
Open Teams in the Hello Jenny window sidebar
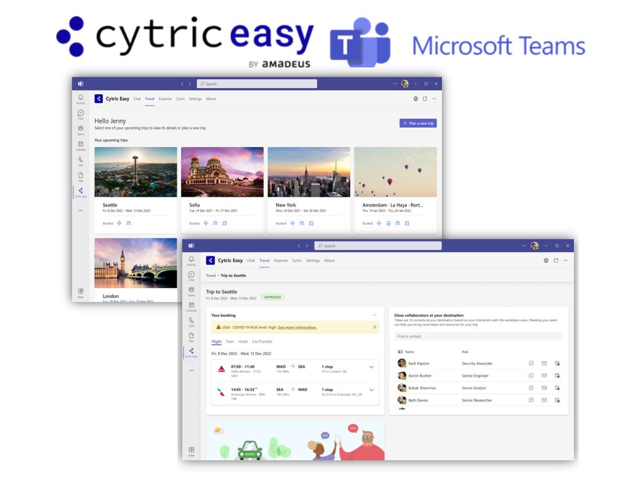(80, 130)
